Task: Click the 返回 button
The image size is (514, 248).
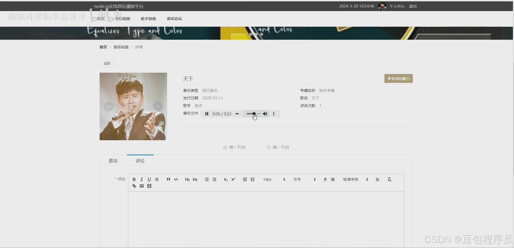Action: point(107,63)
